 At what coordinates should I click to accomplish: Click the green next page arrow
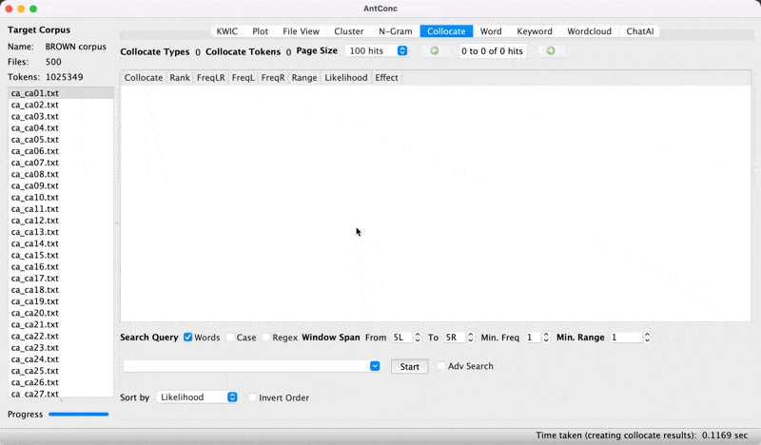551,50
